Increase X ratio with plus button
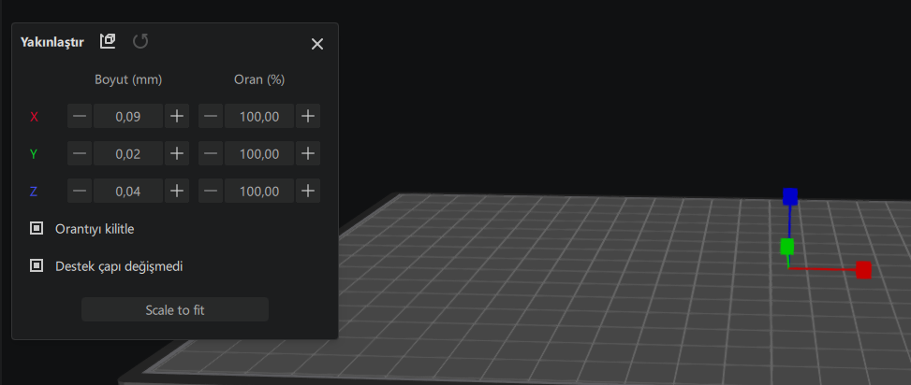The height and width of the screenshot is (385, 911). [x=308, y=117]
